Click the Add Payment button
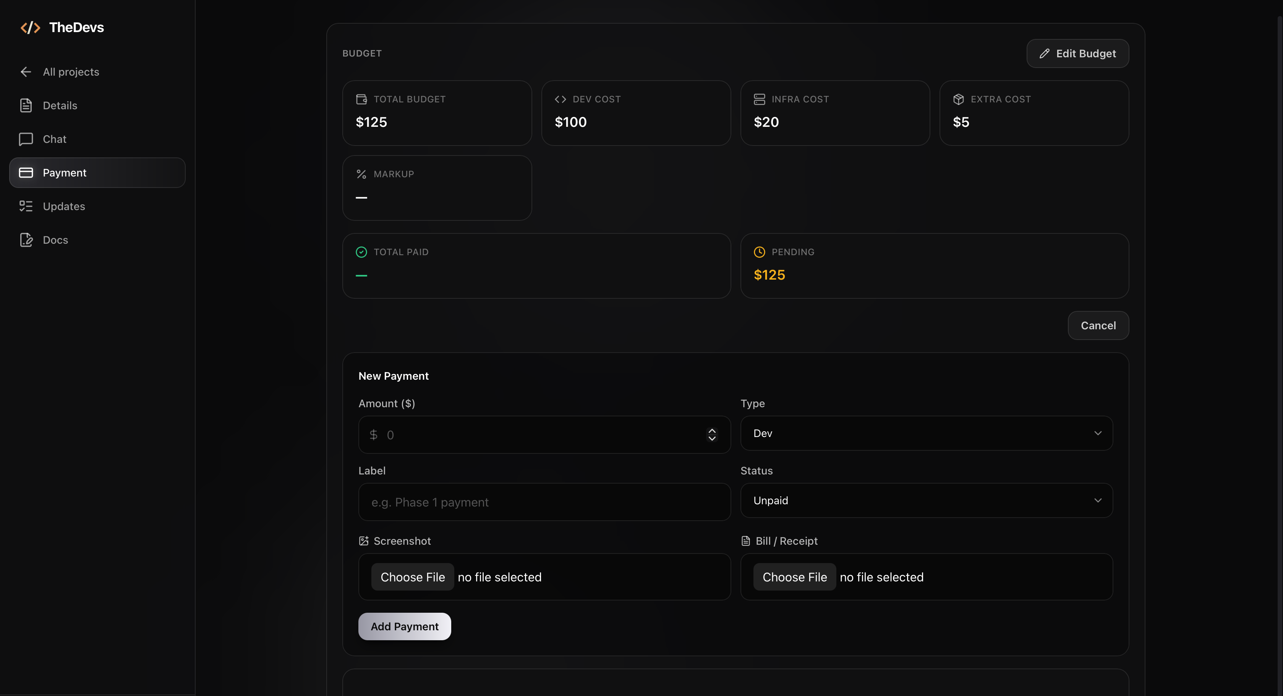The height and width of the screenshot is (696, 1283). click(404, 626)
